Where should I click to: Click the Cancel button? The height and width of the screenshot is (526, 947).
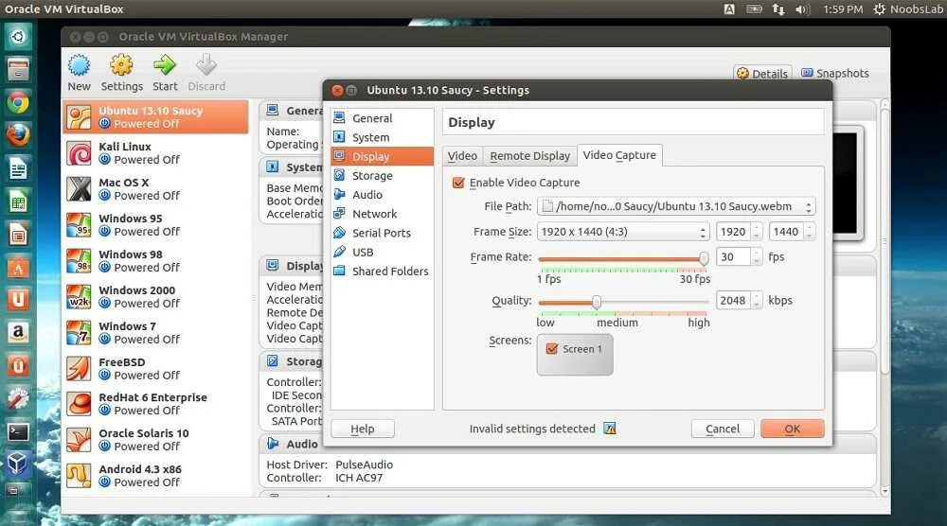pos(723,429)
